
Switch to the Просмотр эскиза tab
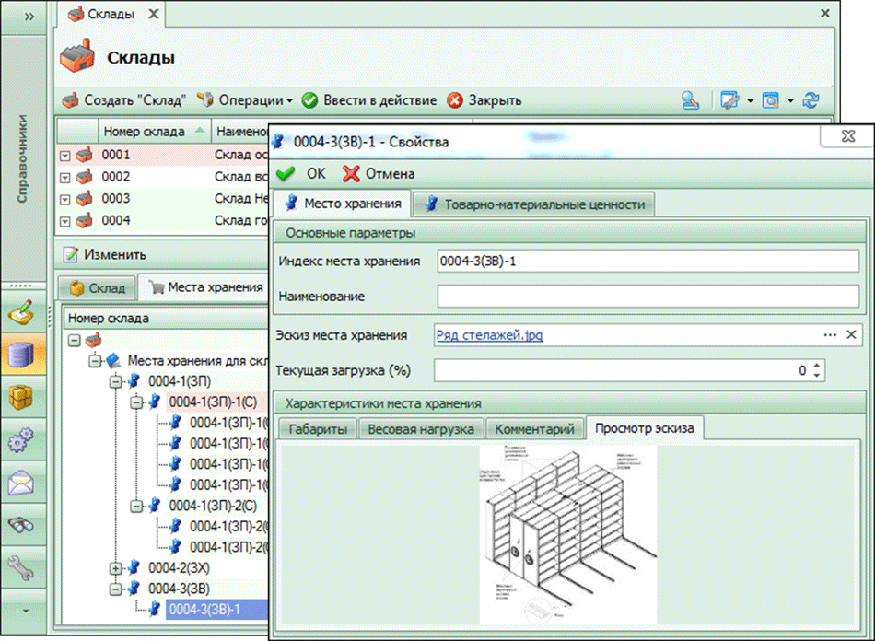[x=645, y=428]
